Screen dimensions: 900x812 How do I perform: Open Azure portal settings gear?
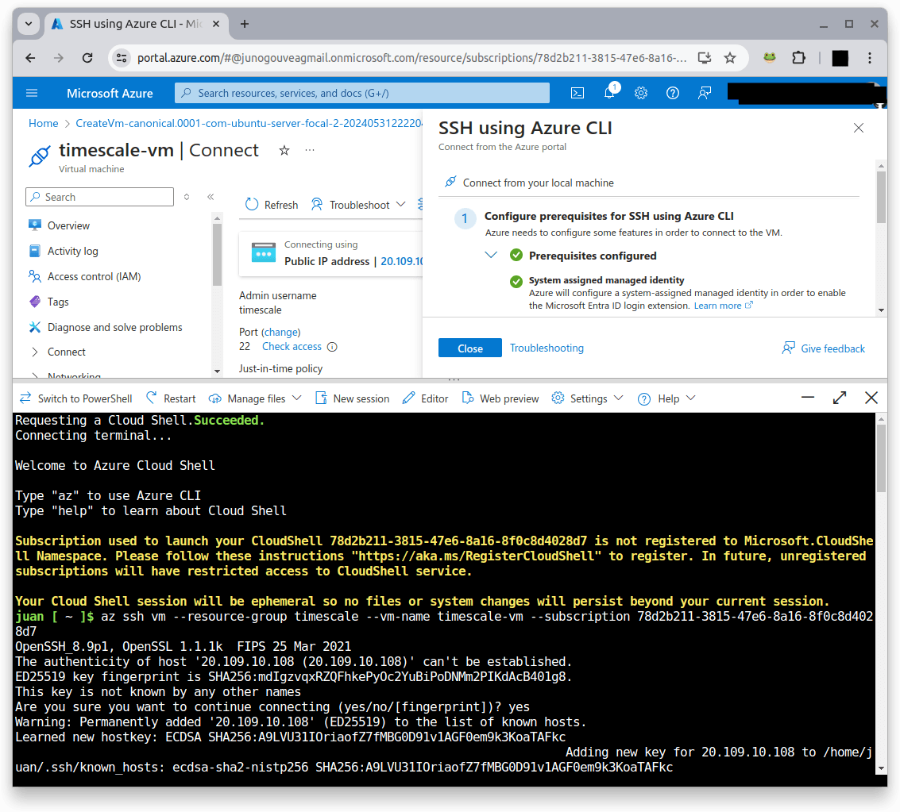pos(641,93)
